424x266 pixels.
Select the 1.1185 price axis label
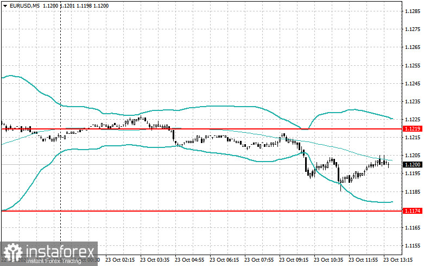pyautogui.click(x=413, y=192)
